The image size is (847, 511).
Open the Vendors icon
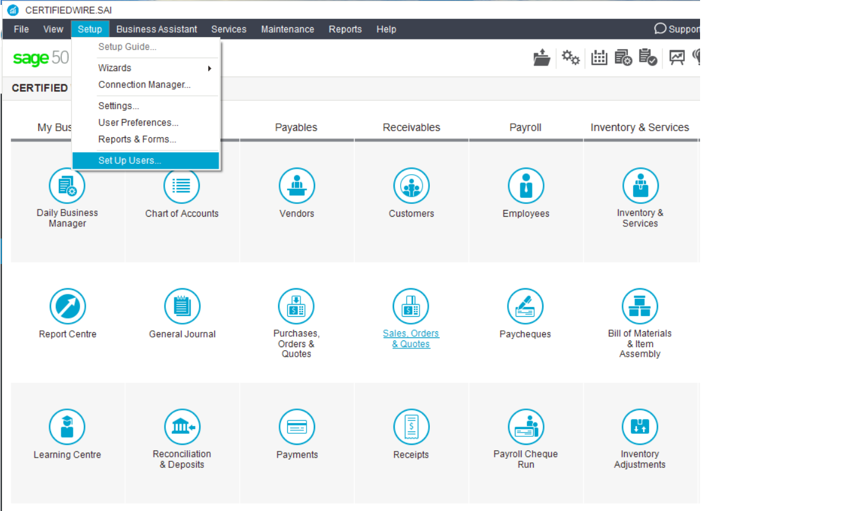coord(297,186)
